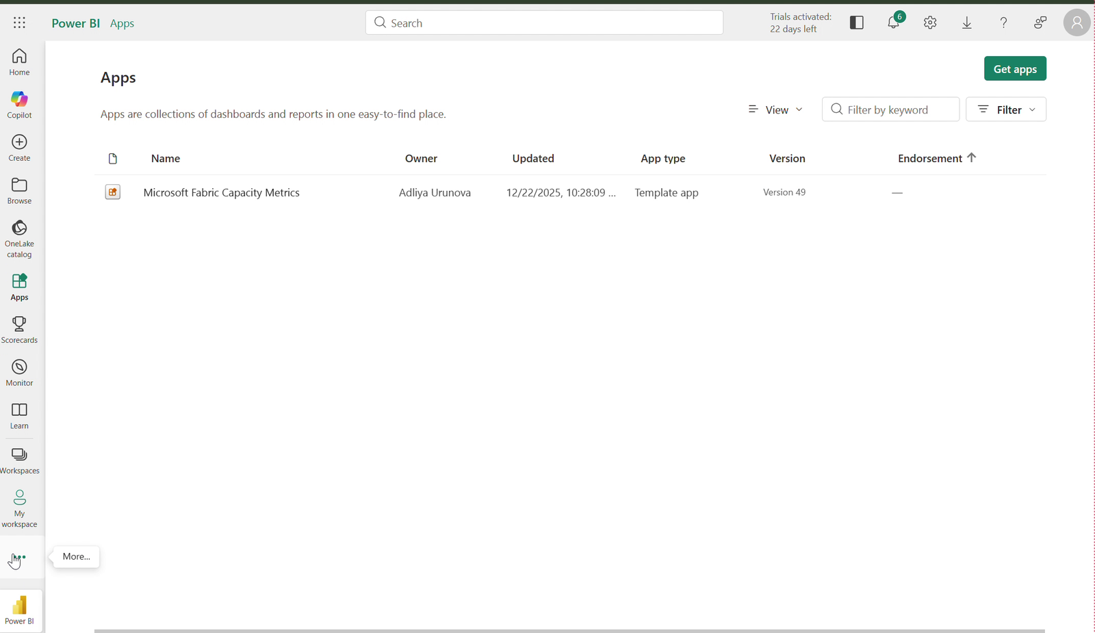Sort by Name column header

pyautogui.click(x=166, y=158)
